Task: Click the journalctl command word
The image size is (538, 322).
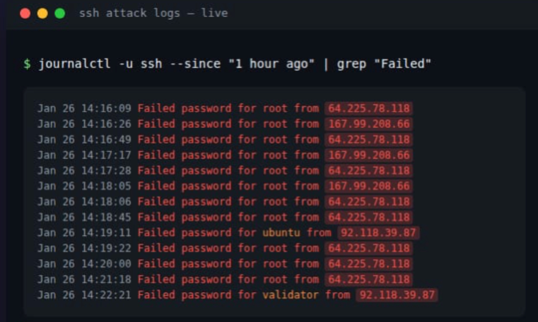Action: click(74, 64)
